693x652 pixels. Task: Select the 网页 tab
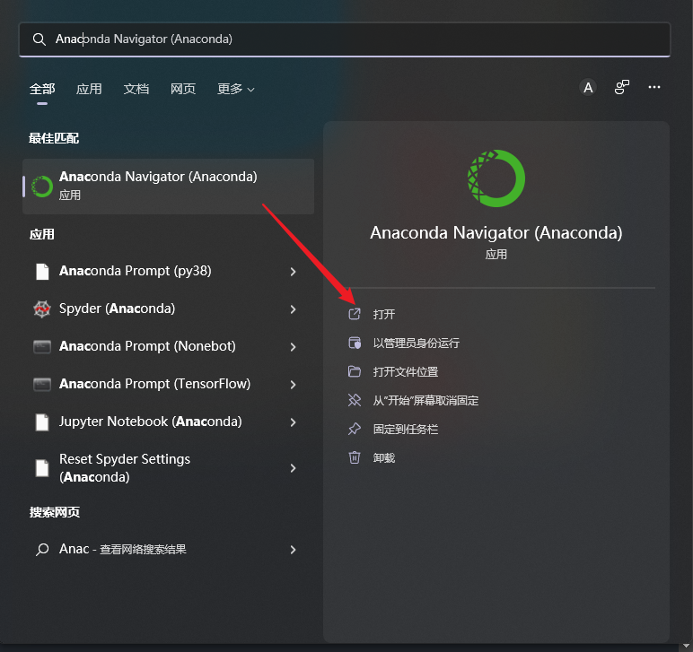click(183, 89)
